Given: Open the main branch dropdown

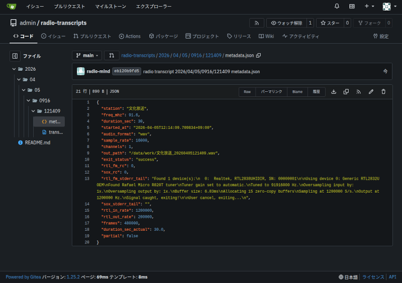Looking at the screenshot, I should click(86, 55).
